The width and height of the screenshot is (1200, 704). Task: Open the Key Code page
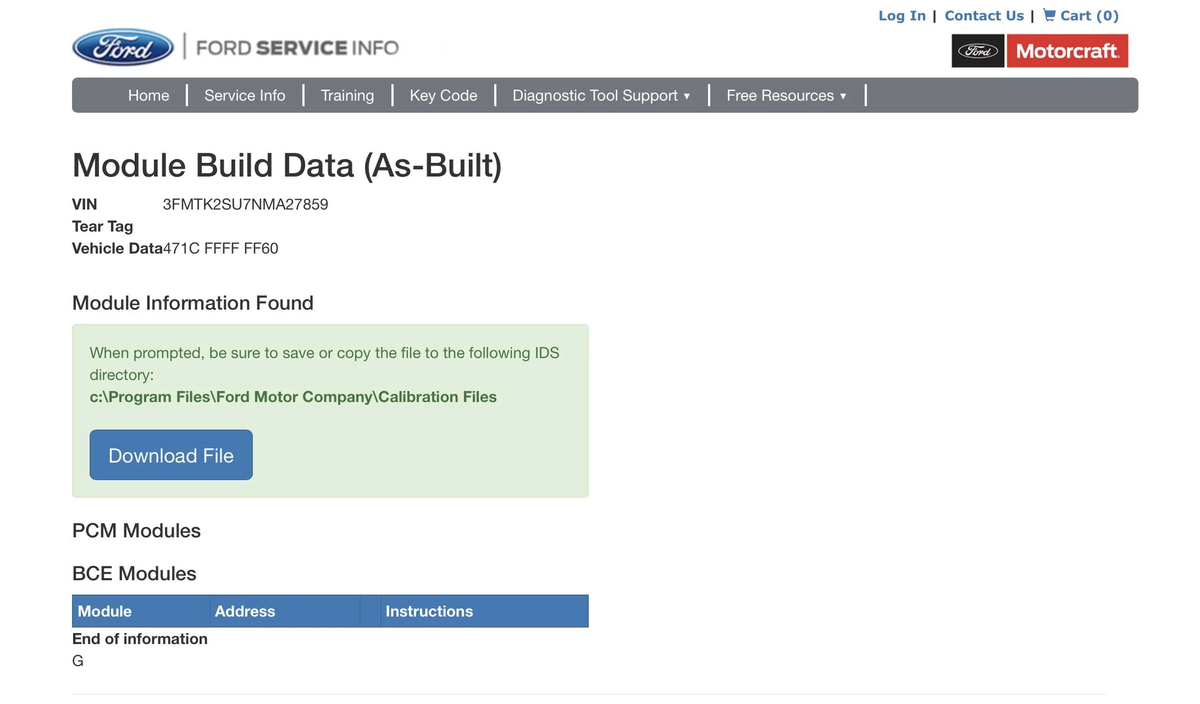[x=443, y=95]
